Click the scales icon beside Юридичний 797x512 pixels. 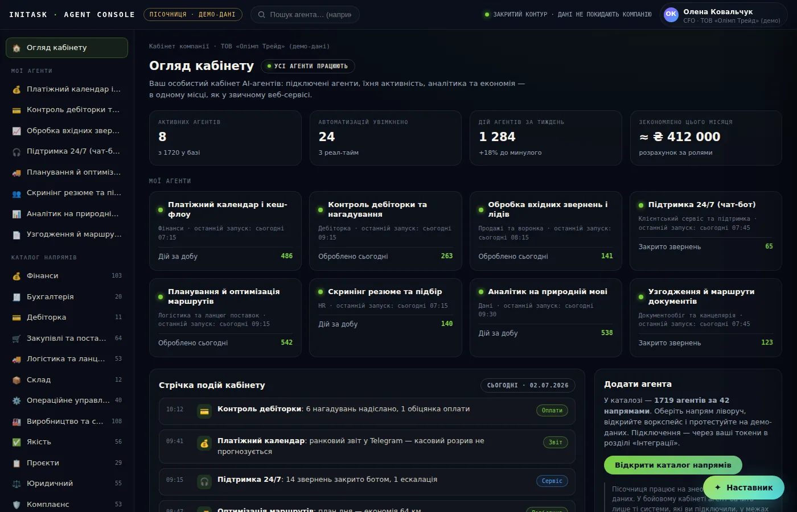click(17, 484)
